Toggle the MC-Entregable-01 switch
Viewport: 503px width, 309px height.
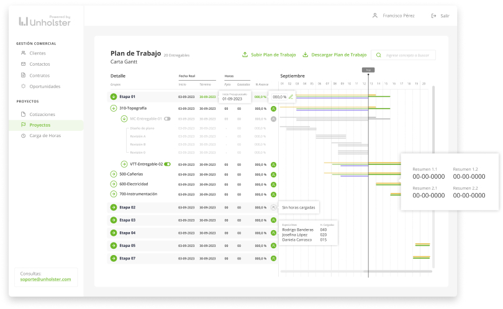coord(167,119)
